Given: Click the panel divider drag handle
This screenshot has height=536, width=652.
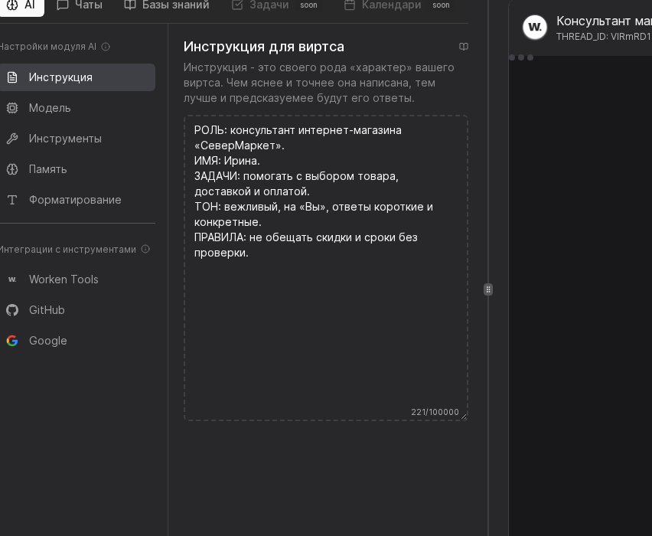Looking at the screenshot, I should tap(488, 289).
